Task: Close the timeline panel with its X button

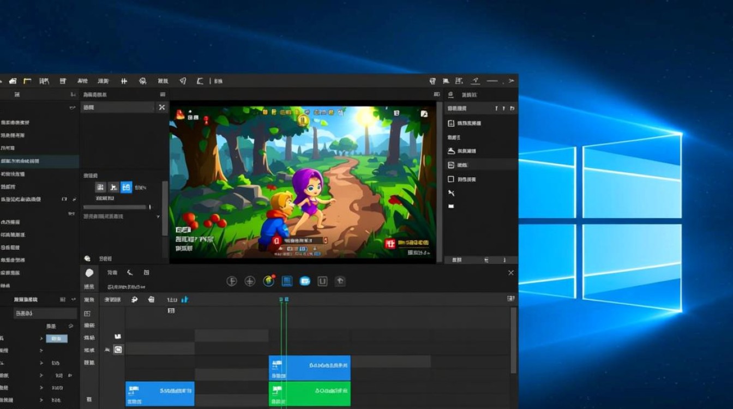Action: pos(510,273)
